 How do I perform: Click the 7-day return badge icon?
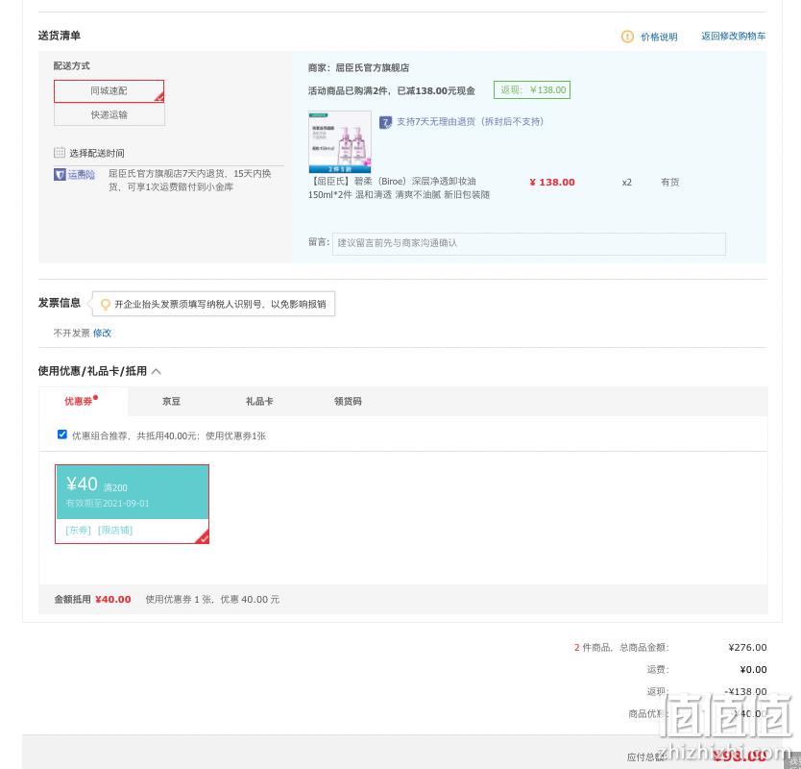385,122
